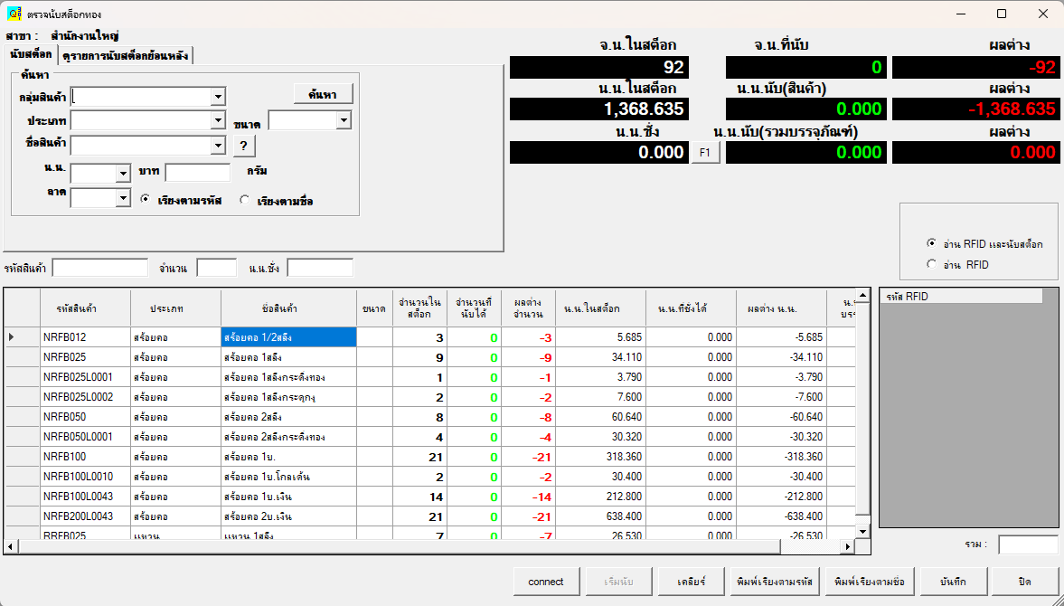Click the horizontal scrollbar left arrow

[10, 547]
